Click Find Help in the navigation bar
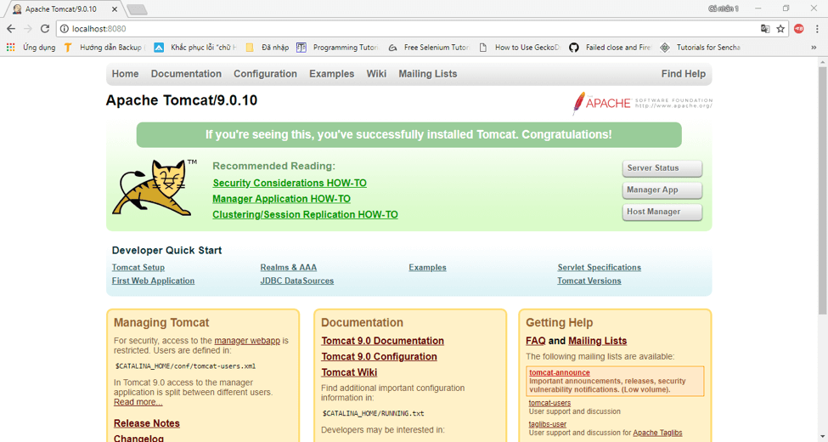The height and width of the screenshot is (442, 828). click(x=684, y=74)
